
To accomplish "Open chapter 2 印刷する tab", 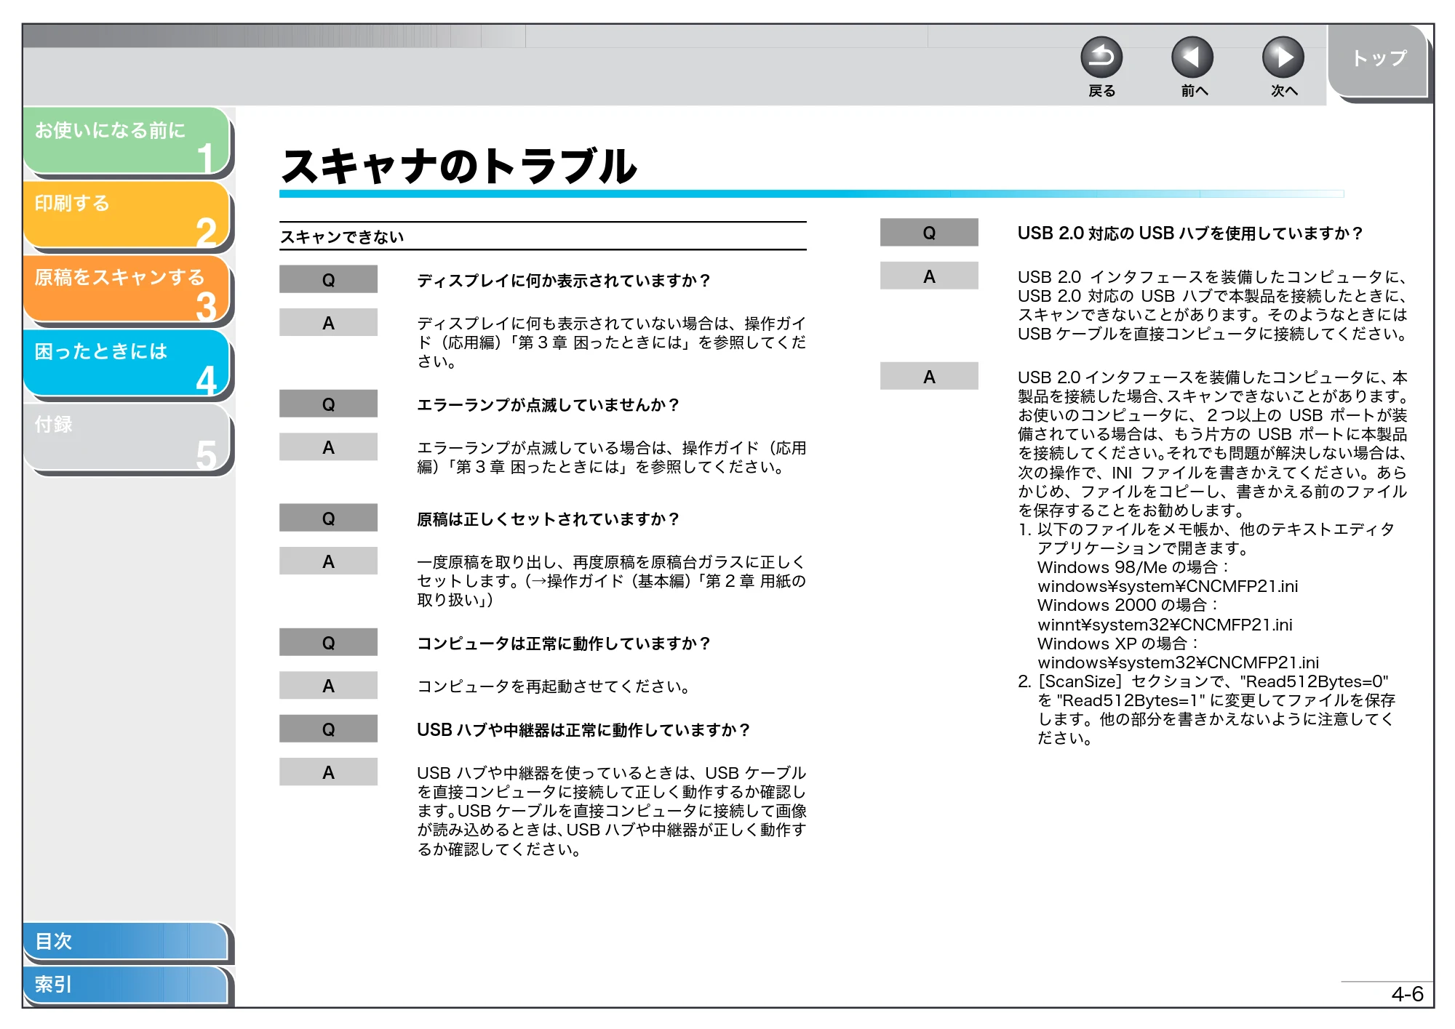I will pos(127,215).
